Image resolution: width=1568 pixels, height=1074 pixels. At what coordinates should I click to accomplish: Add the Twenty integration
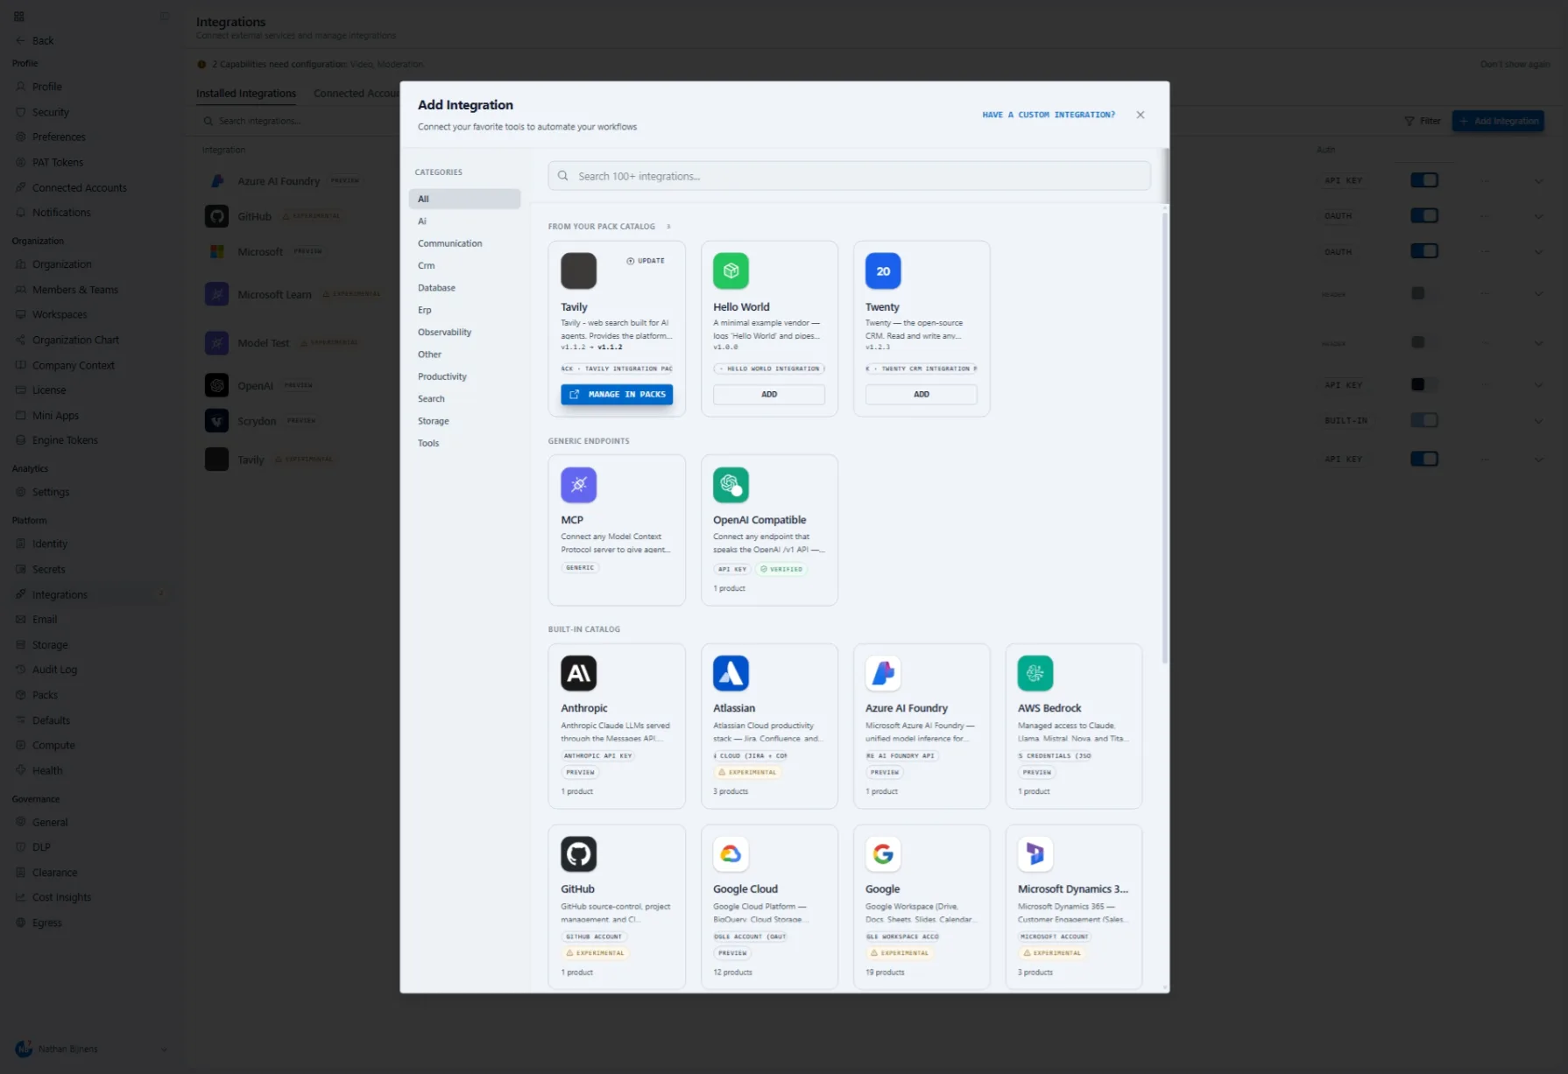[x=922, y=395]
